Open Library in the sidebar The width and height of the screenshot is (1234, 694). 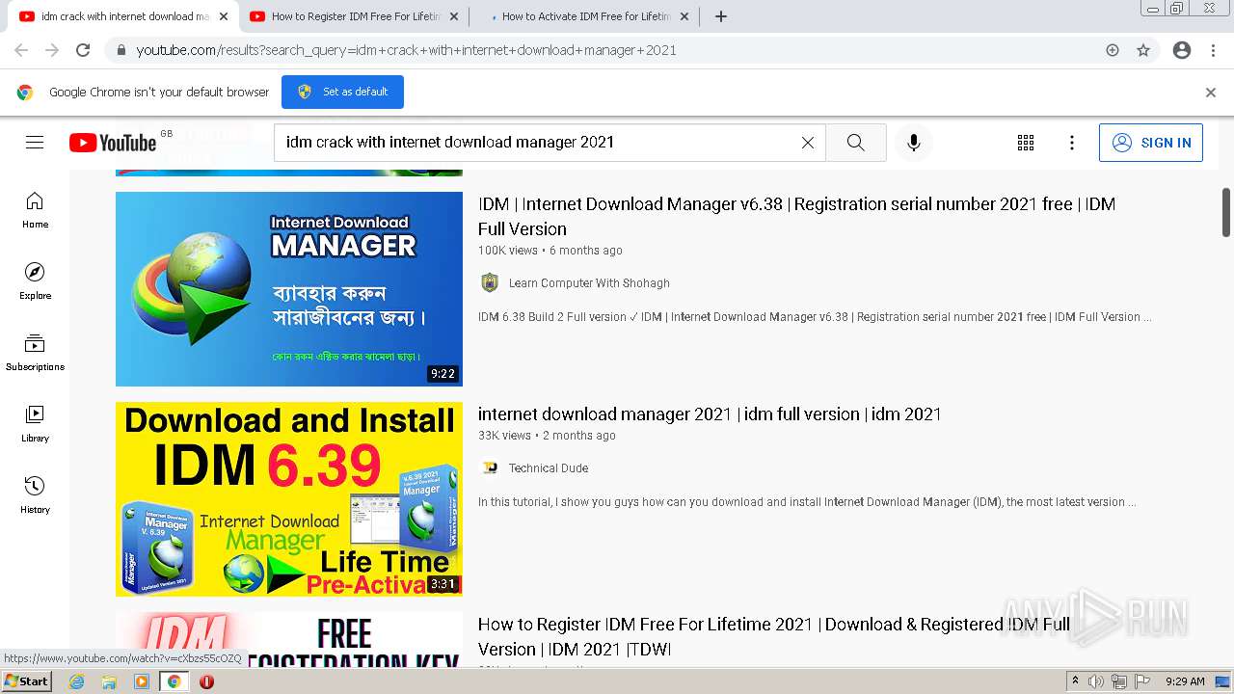tap(35, 423)
